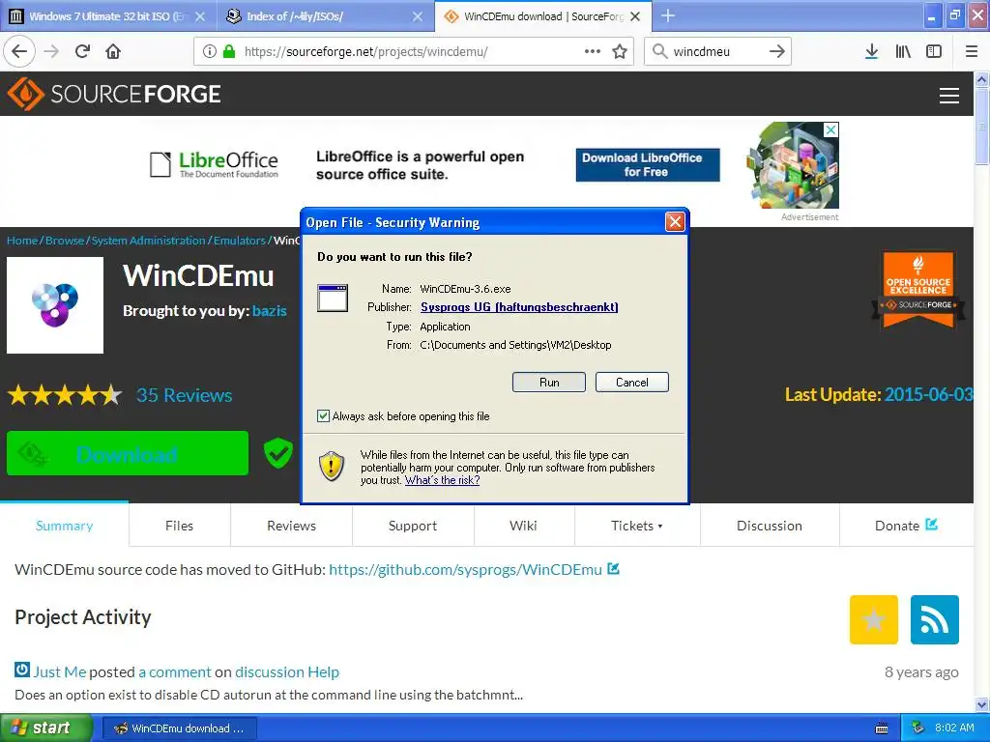990x742 pixels.
Task: Open the Support tab
Action: coord(412,526)
